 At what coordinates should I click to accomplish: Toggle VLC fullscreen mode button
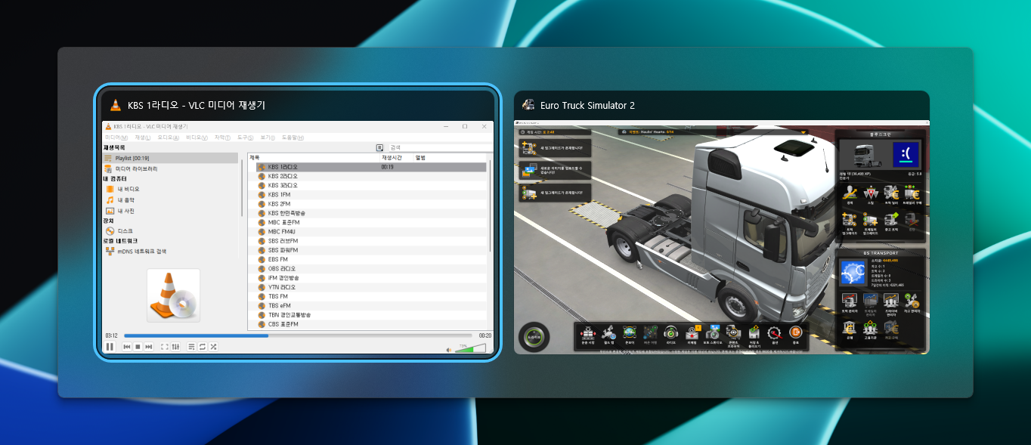click(165, 347)
